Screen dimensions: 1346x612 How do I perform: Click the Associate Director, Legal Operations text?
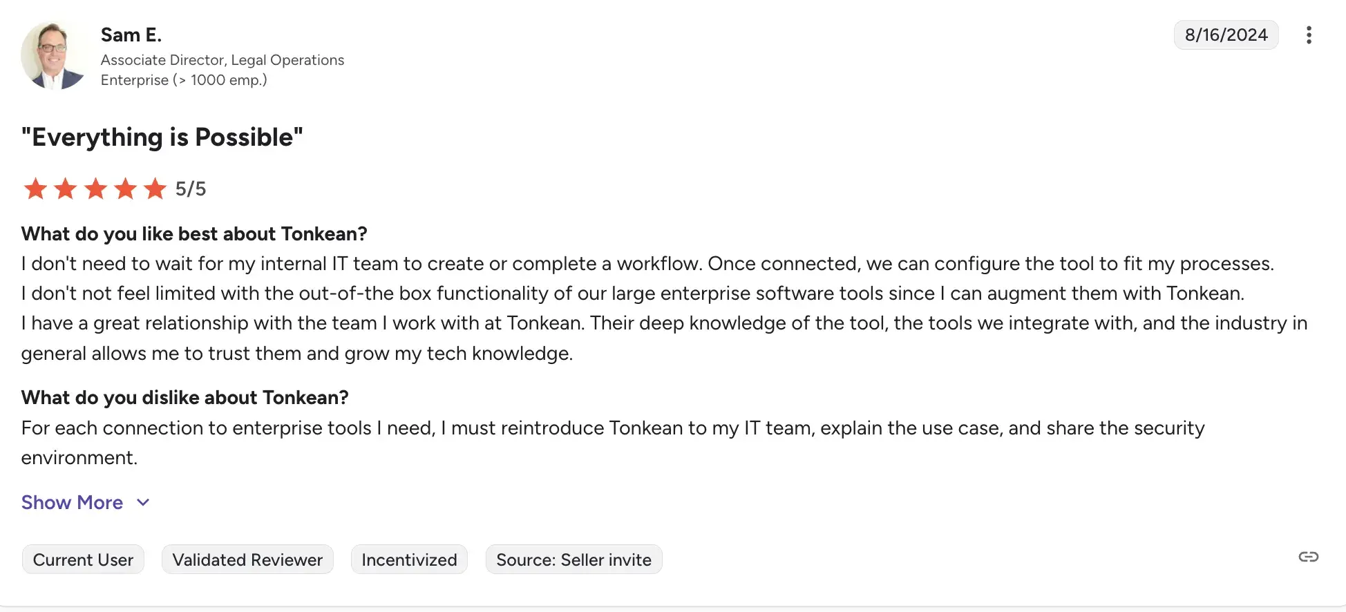pyautogui.click(x=222, y=60)
